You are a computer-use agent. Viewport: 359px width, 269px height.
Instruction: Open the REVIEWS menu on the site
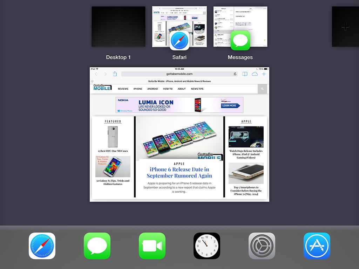pos(123,89)
